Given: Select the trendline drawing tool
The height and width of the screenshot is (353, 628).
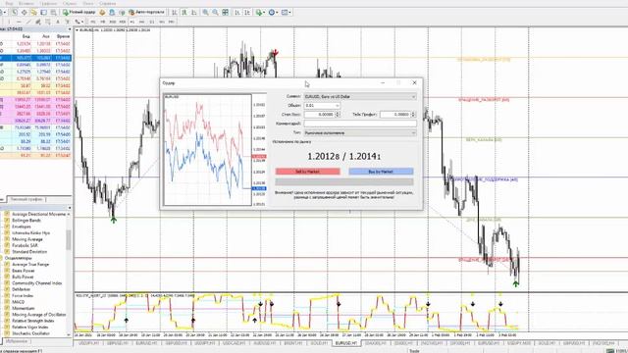Looking at the screenshot, I should (28, 22).
